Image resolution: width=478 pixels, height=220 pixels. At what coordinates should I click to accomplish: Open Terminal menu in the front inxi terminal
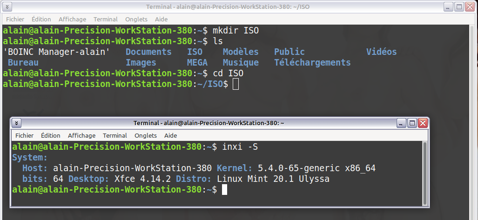tap(115, 135)
